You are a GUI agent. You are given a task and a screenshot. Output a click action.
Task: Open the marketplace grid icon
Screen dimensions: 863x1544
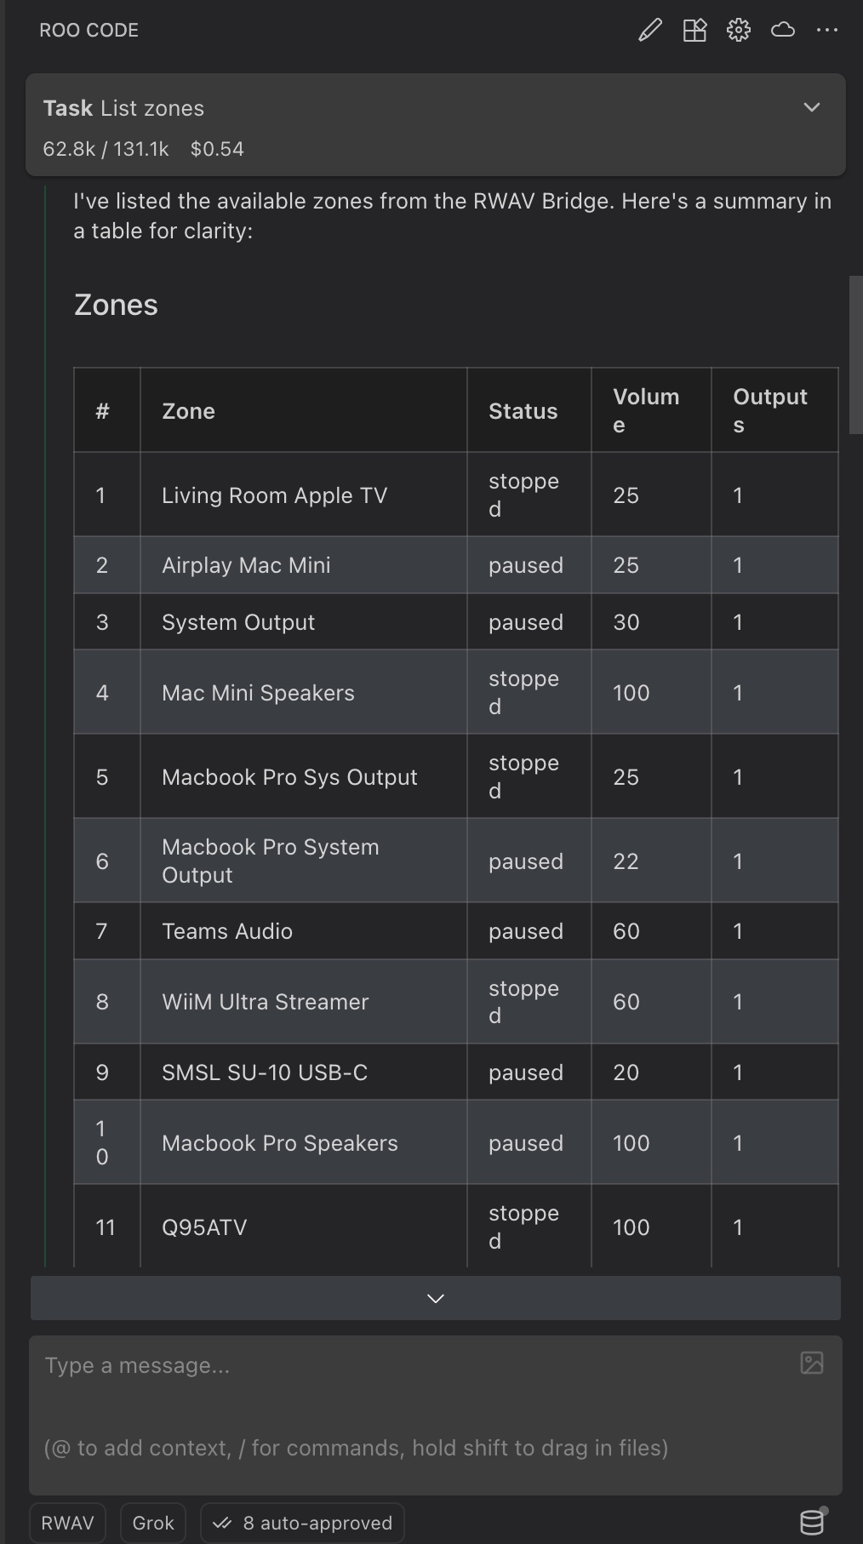(694, 31)
